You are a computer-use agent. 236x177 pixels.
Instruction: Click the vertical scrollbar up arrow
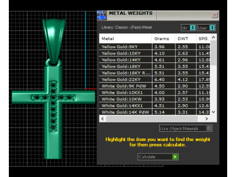pos(213,37)
